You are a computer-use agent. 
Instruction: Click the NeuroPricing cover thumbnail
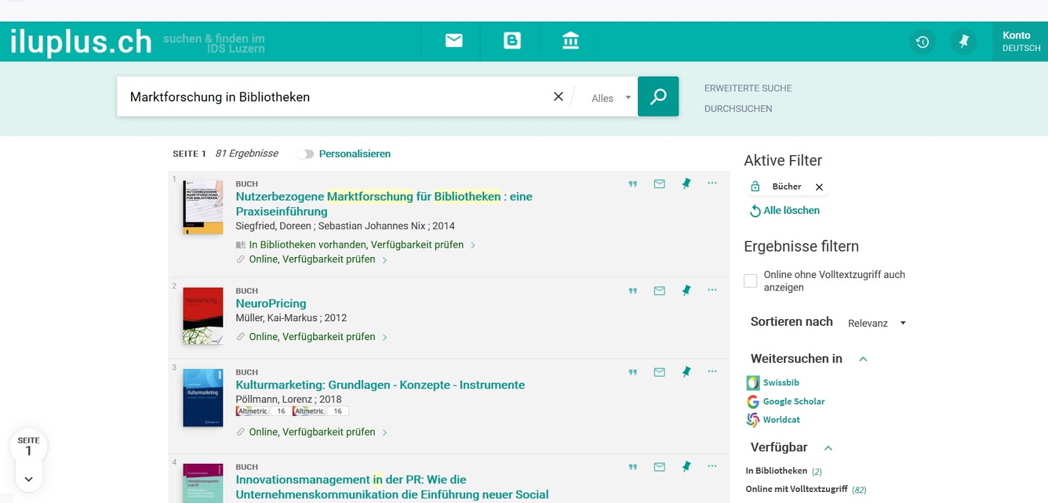pyautogui.click(x=203, y=316)
